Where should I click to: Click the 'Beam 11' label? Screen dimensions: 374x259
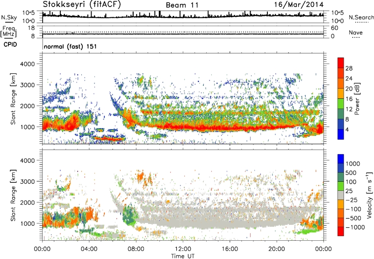pyautogui.click(x=182, y=5)
